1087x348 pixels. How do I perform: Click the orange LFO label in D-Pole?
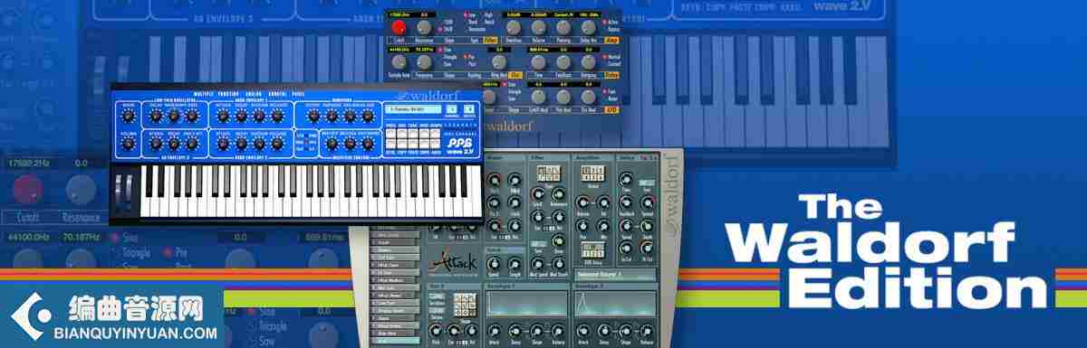point(612,109)
